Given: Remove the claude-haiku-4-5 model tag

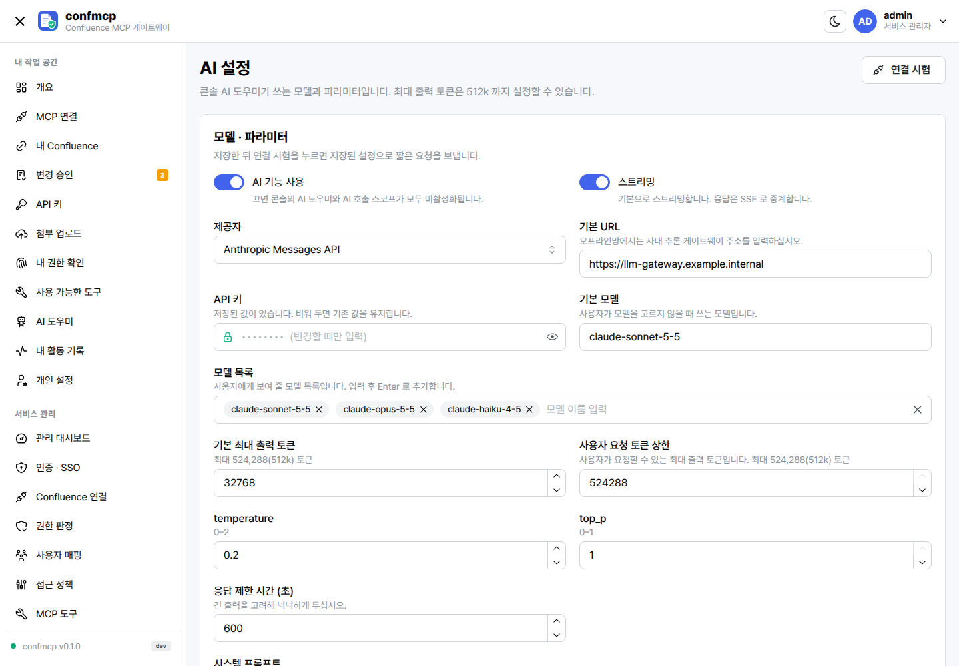Looking at the screenshot, I should coord(529,410).
